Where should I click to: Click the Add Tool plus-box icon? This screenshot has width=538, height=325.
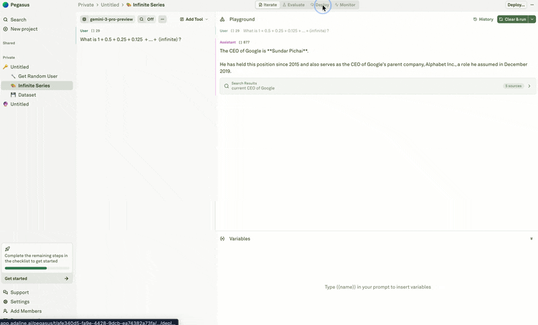(182, 20)
